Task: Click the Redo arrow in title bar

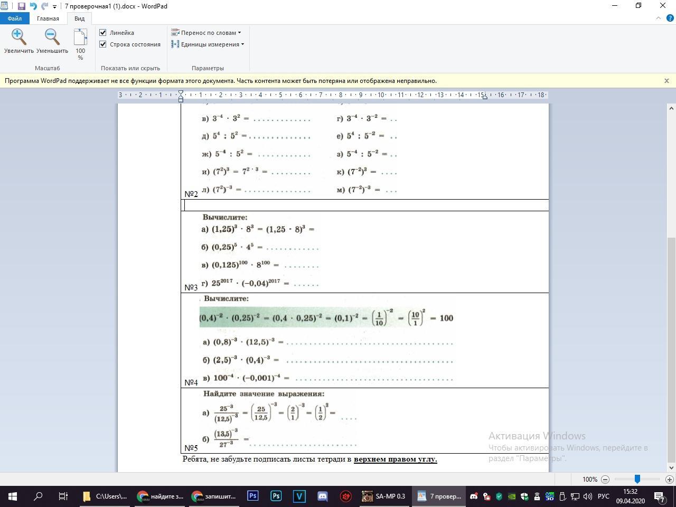Action: click(x=44, y=6)
